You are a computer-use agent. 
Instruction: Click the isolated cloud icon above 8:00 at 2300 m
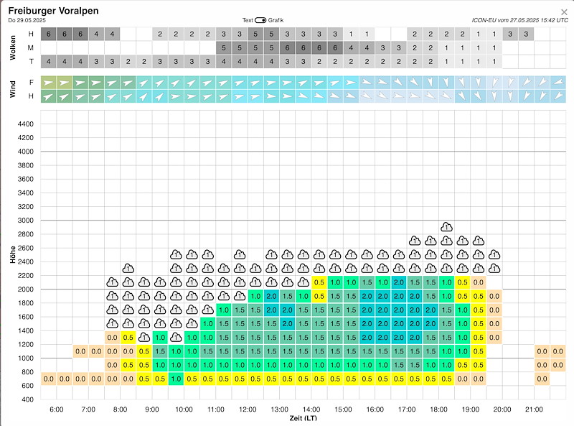[x=128, y=269]
